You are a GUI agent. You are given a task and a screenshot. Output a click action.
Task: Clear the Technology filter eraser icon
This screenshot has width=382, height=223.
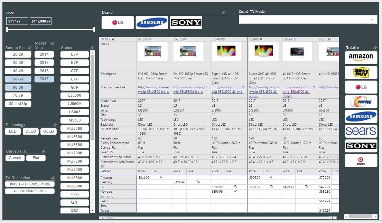55,125
